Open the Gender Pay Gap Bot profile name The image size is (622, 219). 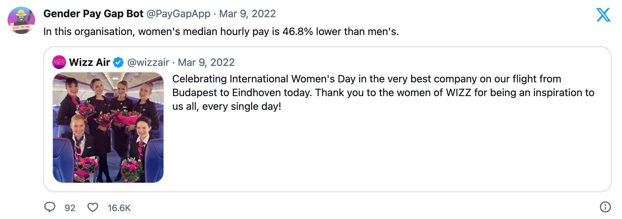click(93, 14)
